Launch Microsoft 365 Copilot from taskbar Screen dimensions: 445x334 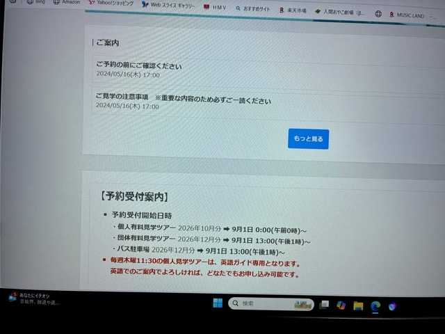pyautogui.click(x=341, y=305)
